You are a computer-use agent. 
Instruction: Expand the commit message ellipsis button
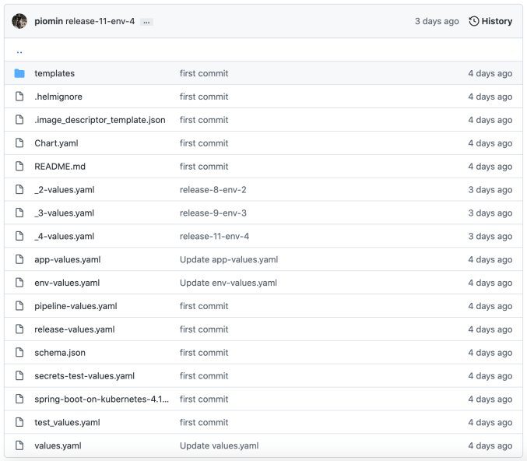click(146, 22)
